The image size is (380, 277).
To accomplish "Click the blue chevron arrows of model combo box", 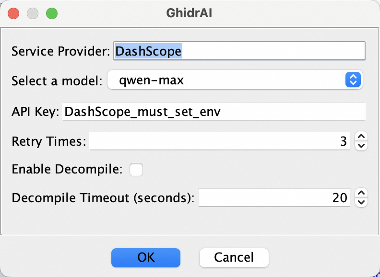I will 353,81.
